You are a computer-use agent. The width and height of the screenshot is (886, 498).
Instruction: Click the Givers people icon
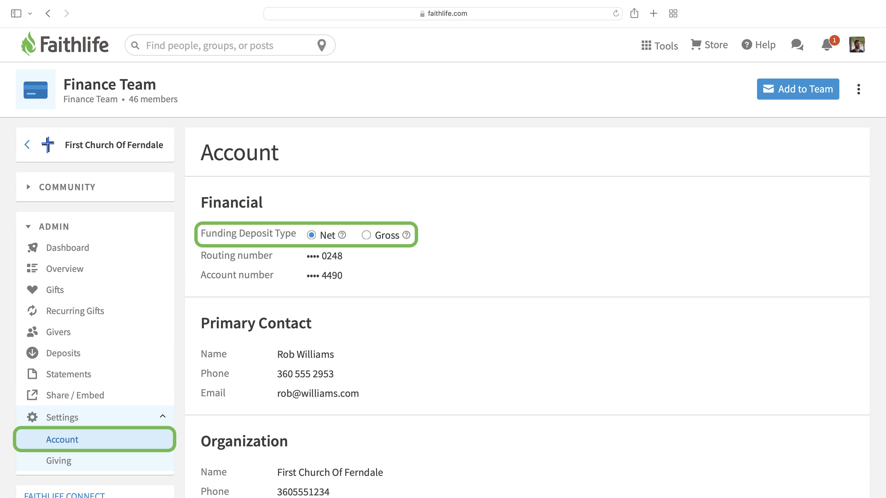(32, 332)
